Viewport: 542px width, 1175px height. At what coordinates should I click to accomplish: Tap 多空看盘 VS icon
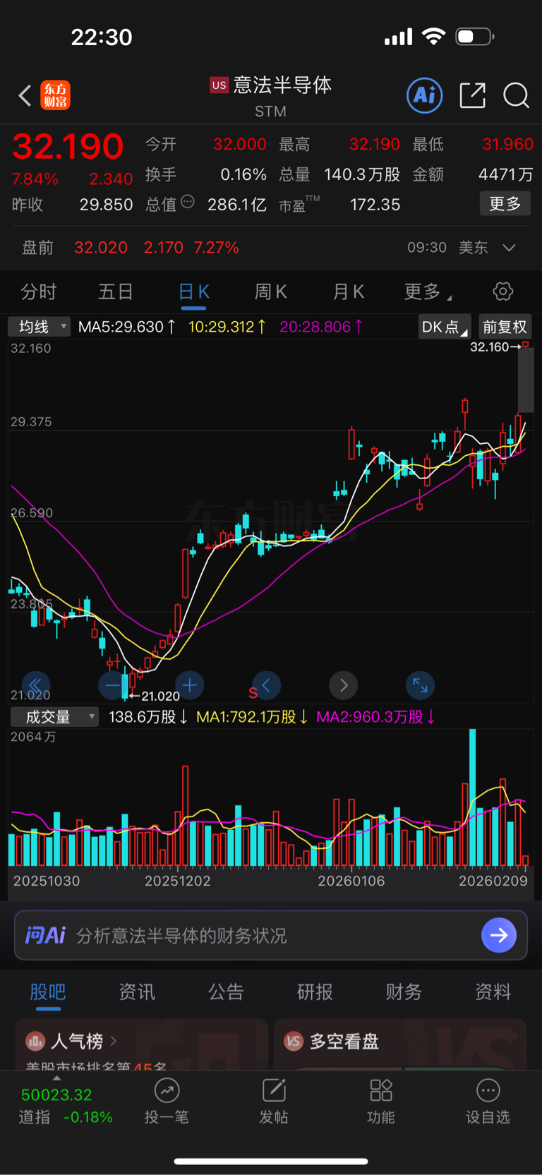click(294, 1041)
